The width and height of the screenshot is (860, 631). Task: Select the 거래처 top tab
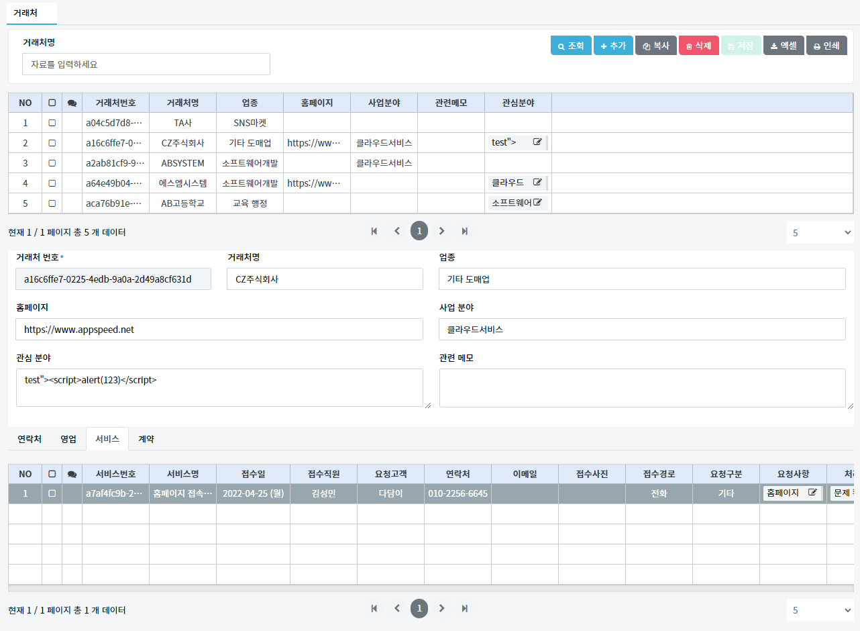click(32, 13)
